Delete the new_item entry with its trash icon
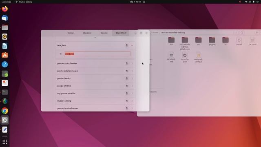 [127, 45]
